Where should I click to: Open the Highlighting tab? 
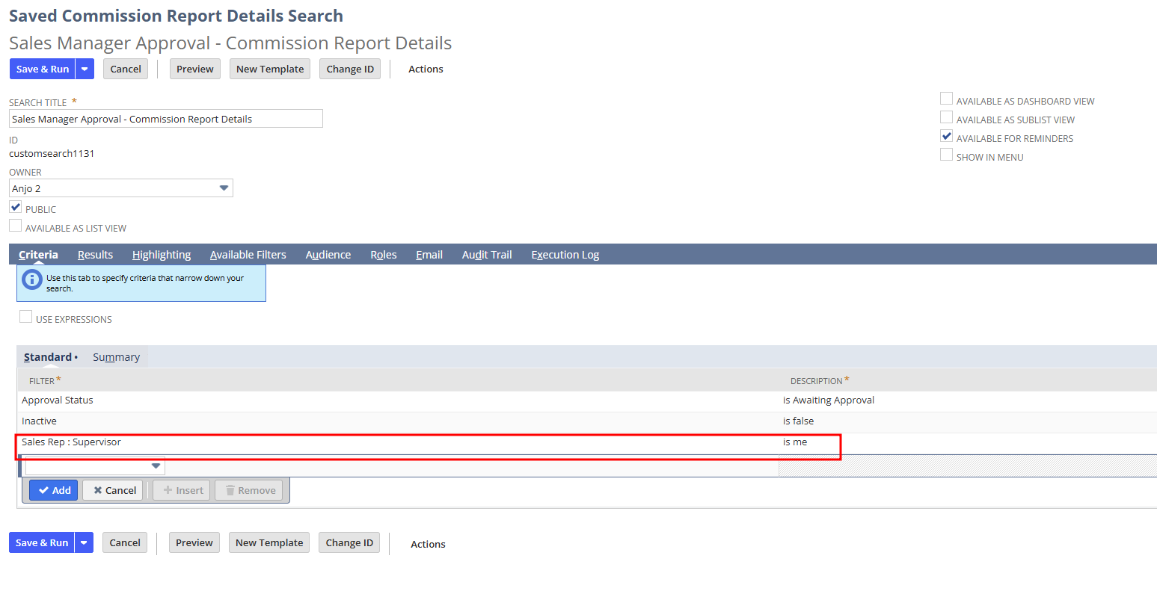(x=162, y=255)
